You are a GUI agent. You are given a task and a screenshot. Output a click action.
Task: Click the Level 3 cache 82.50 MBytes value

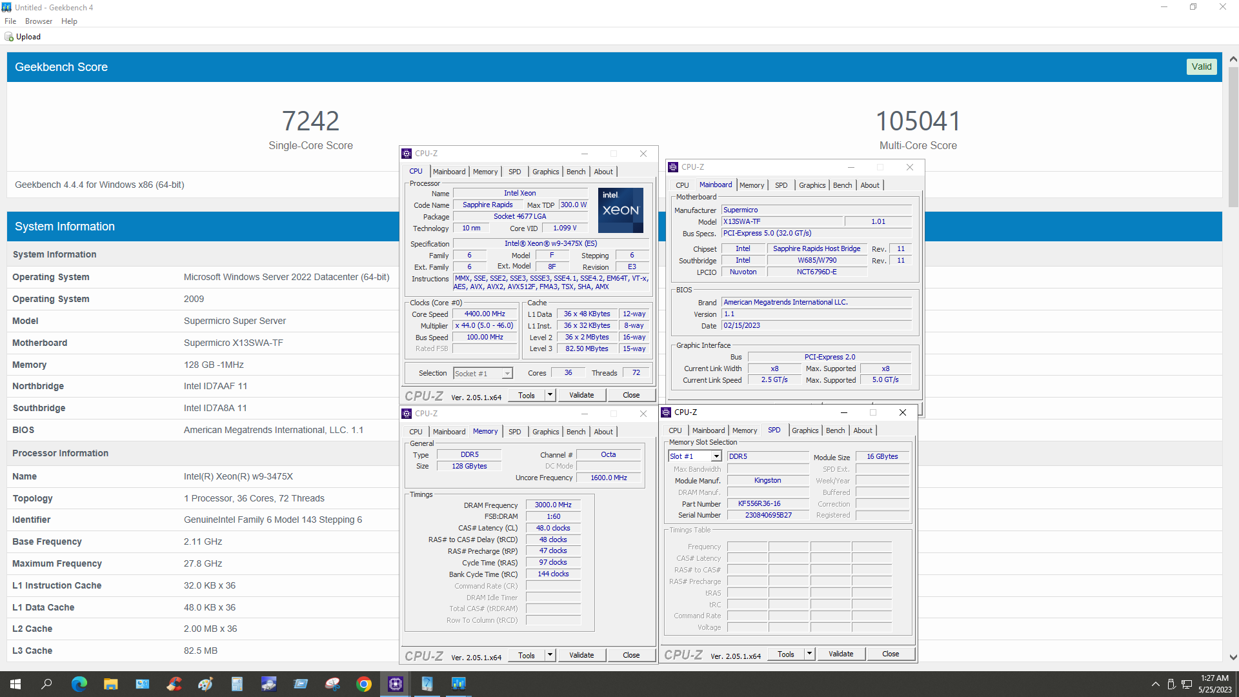pyautogui.click(x=587, y=349)
